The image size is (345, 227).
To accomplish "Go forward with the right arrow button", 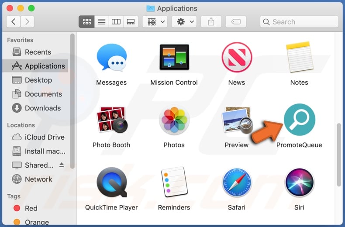I will [x=27, y=21].
